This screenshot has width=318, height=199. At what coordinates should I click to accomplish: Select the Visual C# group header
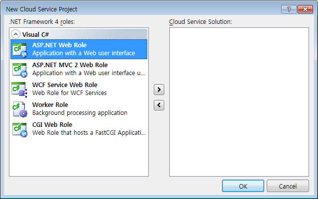pos(79,34)
